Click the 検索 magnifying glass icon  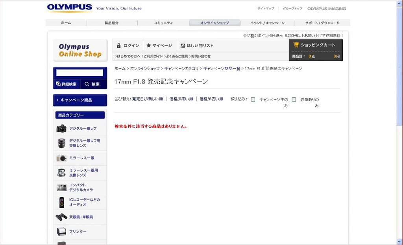click(x=87, y=84)
